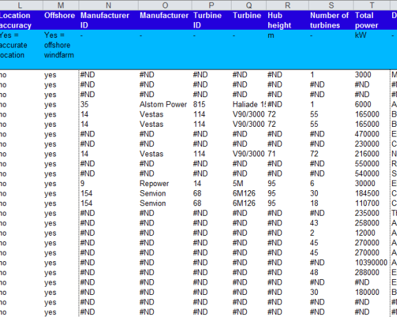The image size is (397, 317).
Task: Click the total power cell '258000'
Action: 371,223
